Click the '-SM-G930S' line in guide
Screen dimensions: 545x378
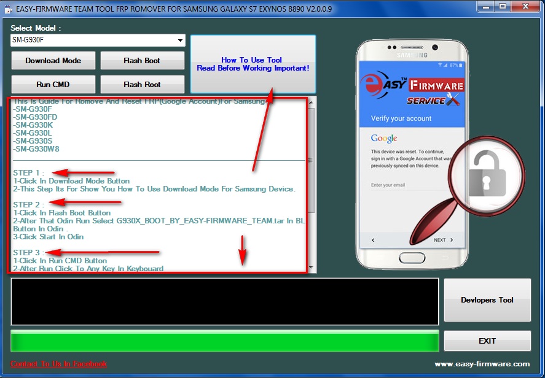point(33,141)
